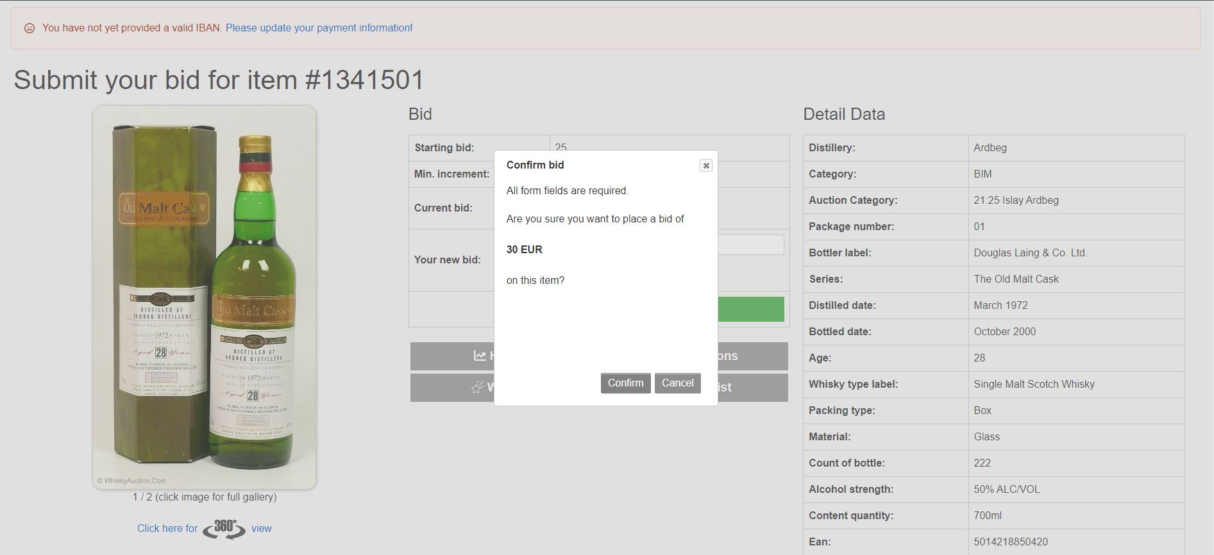Click the 'Click here for' link
The image size is (1214, 555).
point(167,529)
